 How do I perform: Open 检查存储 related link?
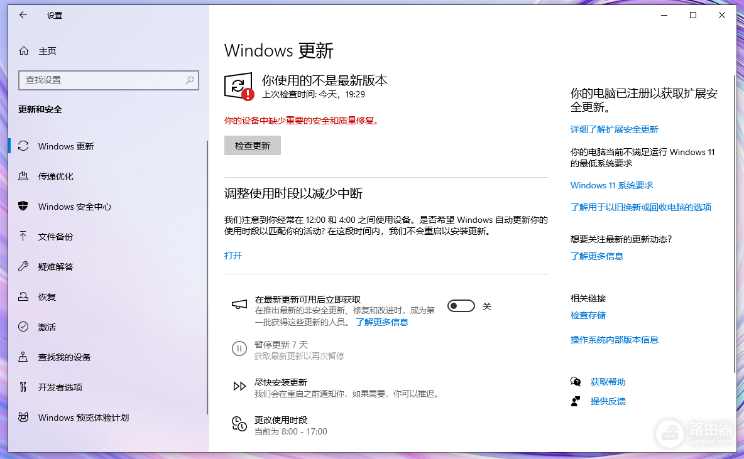588,315
